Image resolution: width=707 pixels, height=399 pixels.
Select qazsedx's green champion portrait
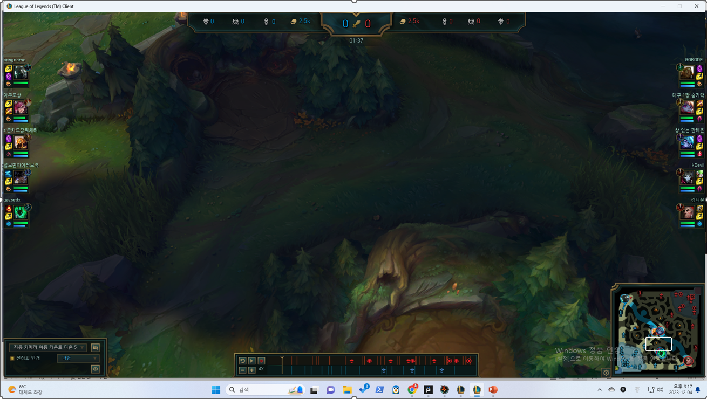(21, 212)
